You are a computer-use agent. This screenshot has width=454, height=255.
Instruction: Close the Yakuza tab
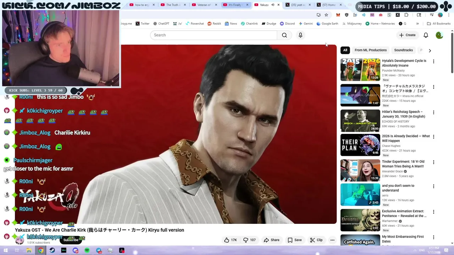pos(278,5)
